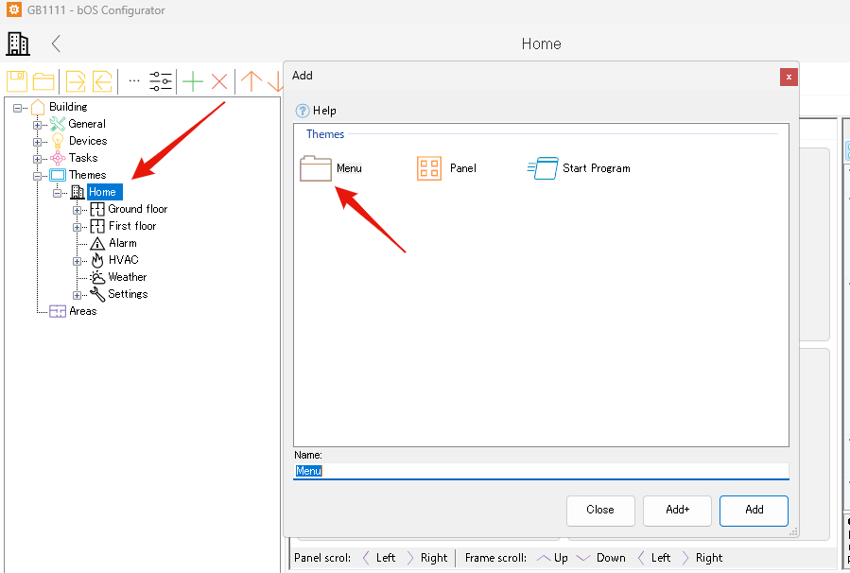Click the Themes screen icon in tree
This screenshot has height=573, width=850.
pyautogui.click(x=58, y=175)
